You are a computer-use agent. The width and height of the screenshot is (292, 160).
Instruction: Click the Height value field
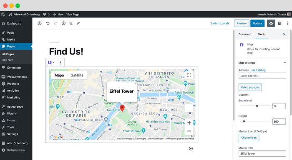(x=279, y=122)
